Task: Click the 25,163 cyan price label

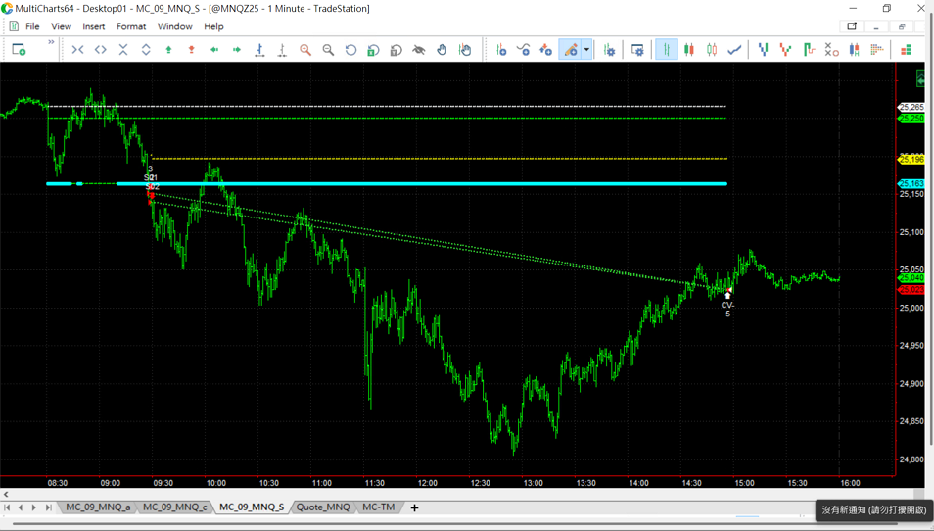Action: (911, 183)
